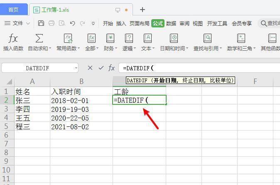Click cell containing 2018-02-01
The height and width of the screenshot is (185, 280).
click(81, 100)
